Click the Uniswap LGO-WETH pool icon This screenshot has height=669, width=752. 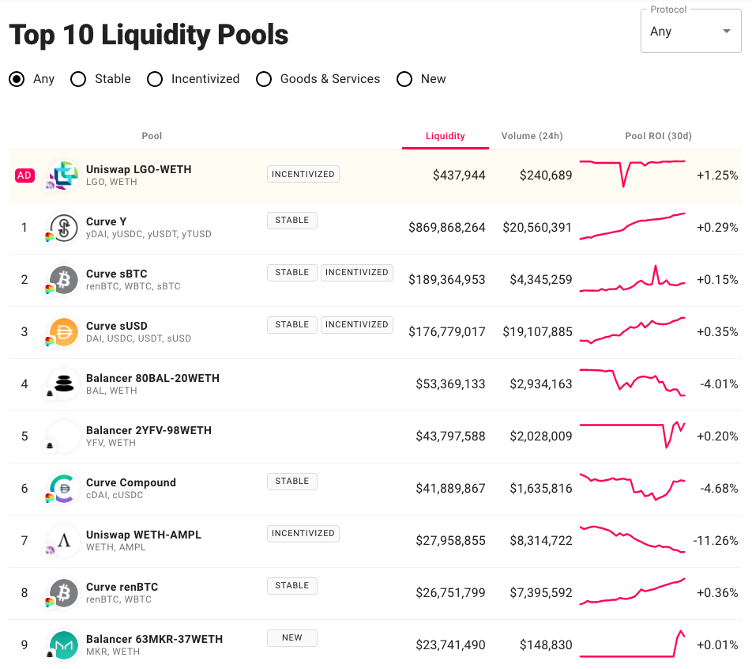coord(64,176)
